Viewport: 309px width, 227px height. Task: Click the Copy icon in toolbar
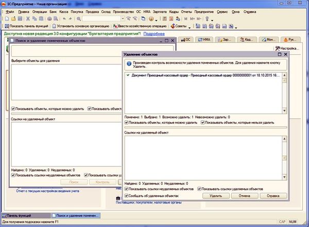click(x=35, y=18)
